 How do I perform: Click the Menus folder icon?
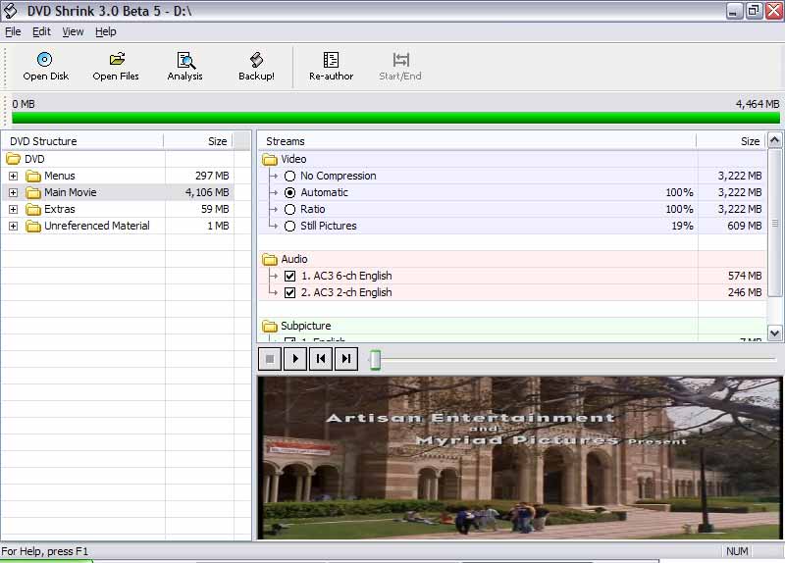[x=33, y=177]
